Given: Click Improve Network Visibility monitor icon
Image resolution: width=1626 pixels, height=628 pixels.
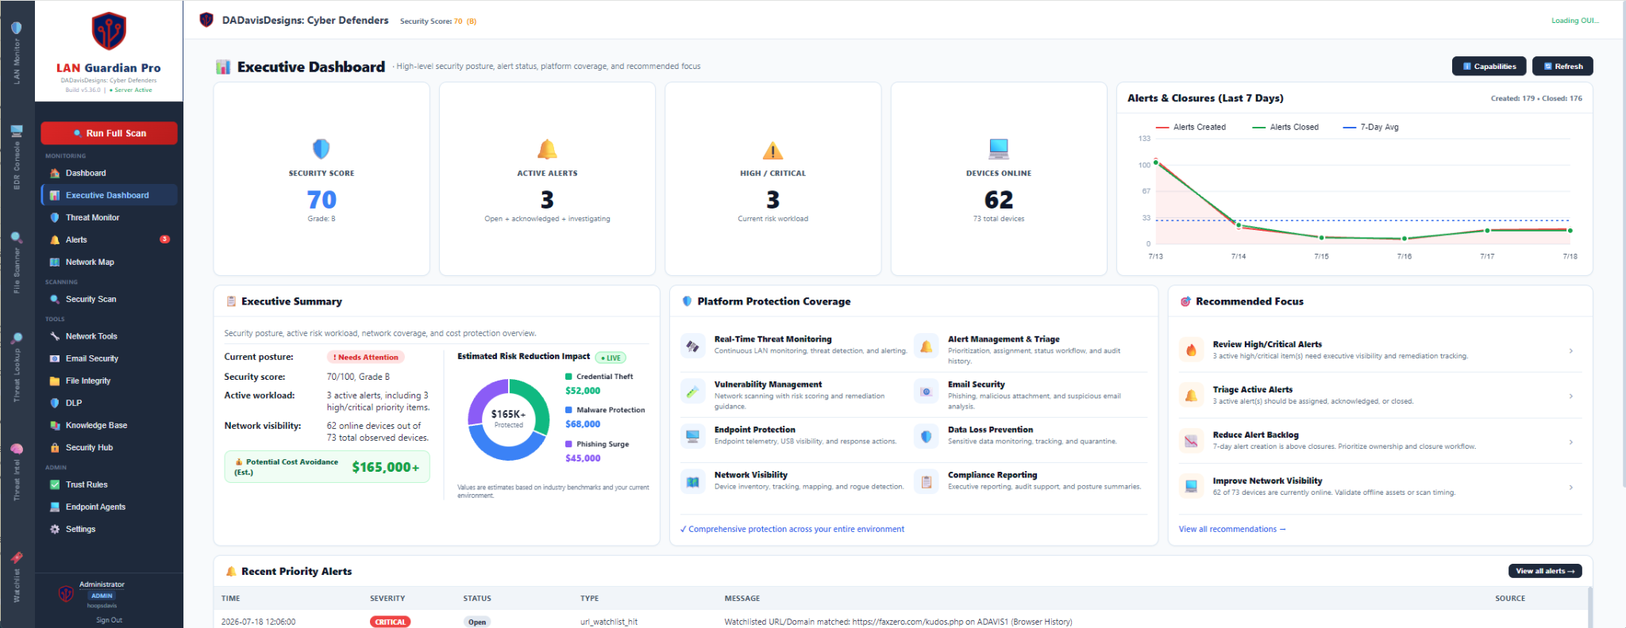Looking at the screenshot, I should (1192, 486).
